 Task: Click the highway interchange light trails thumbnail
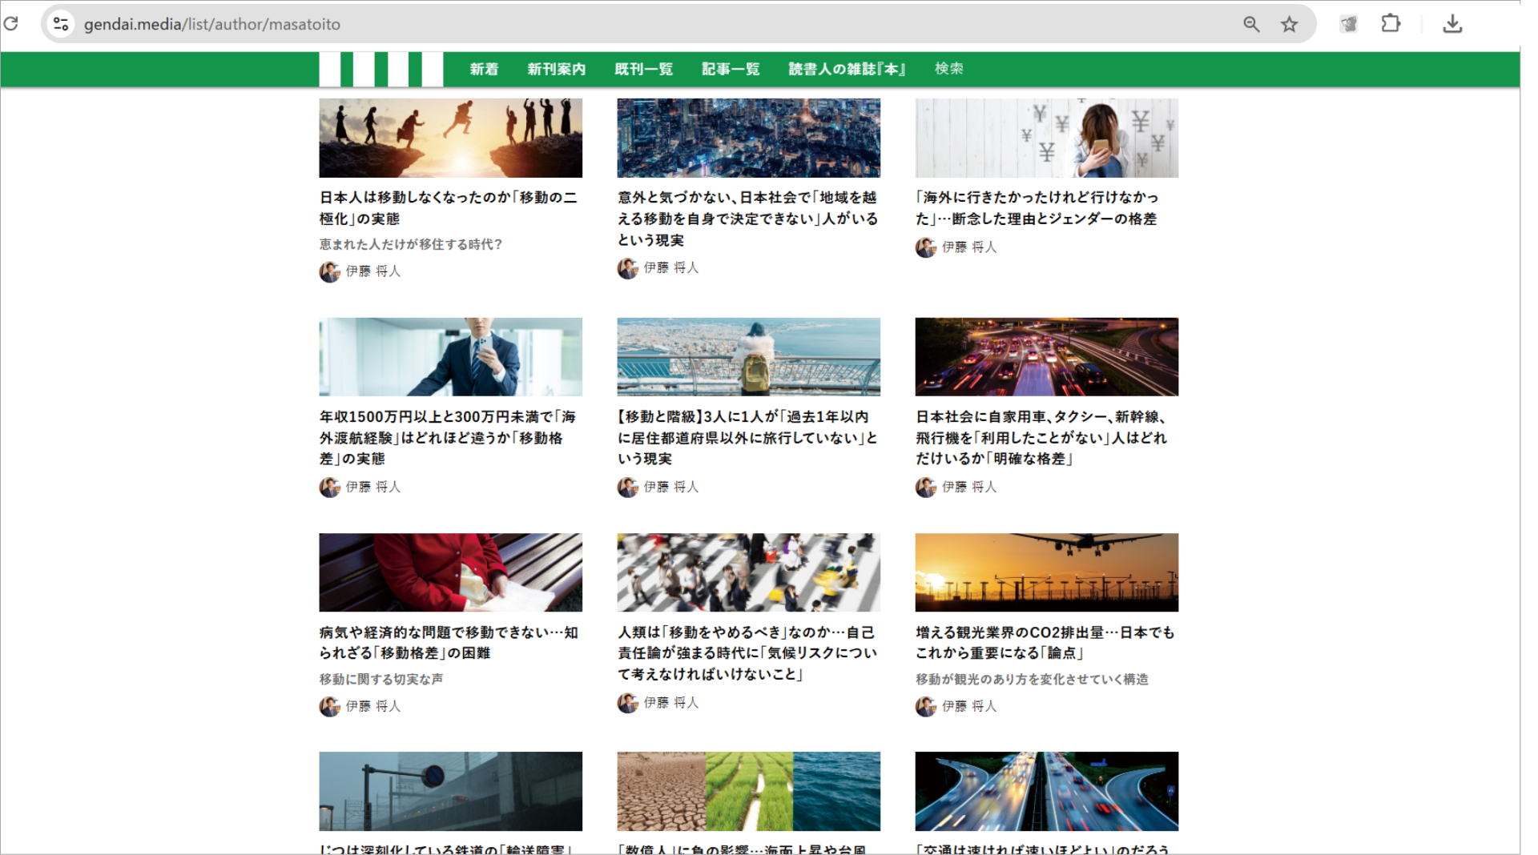coord(1047,791)
